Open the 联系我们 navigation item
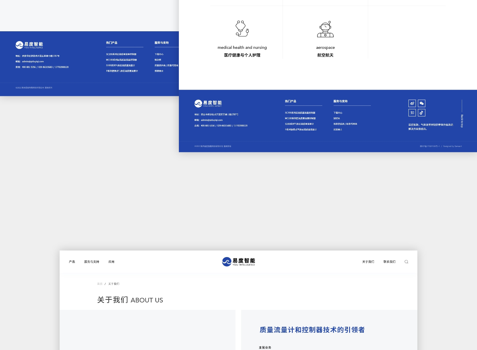 pyautogui.click(x=389, y=262)
